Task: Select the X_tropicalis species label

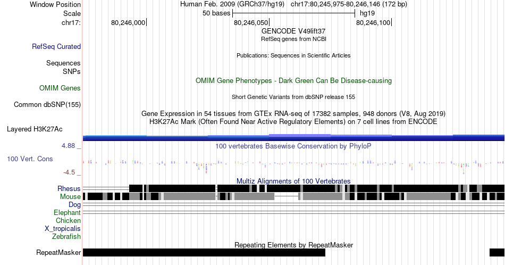Action: [x=63, y=229]
